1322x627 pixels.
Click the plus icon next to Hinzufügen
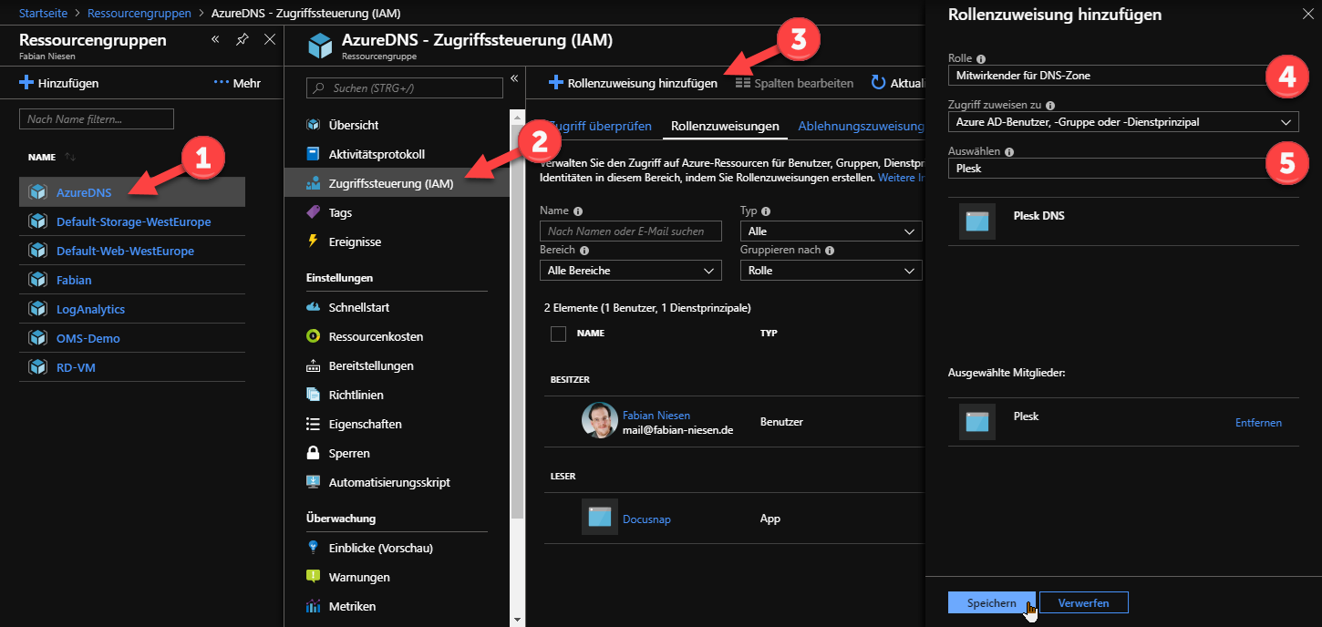point(26,83)
